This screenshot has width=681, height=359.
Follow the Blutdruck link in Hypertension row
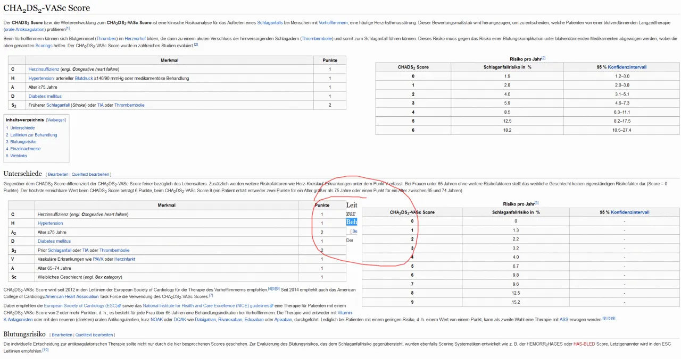click(x=84, y=78)
